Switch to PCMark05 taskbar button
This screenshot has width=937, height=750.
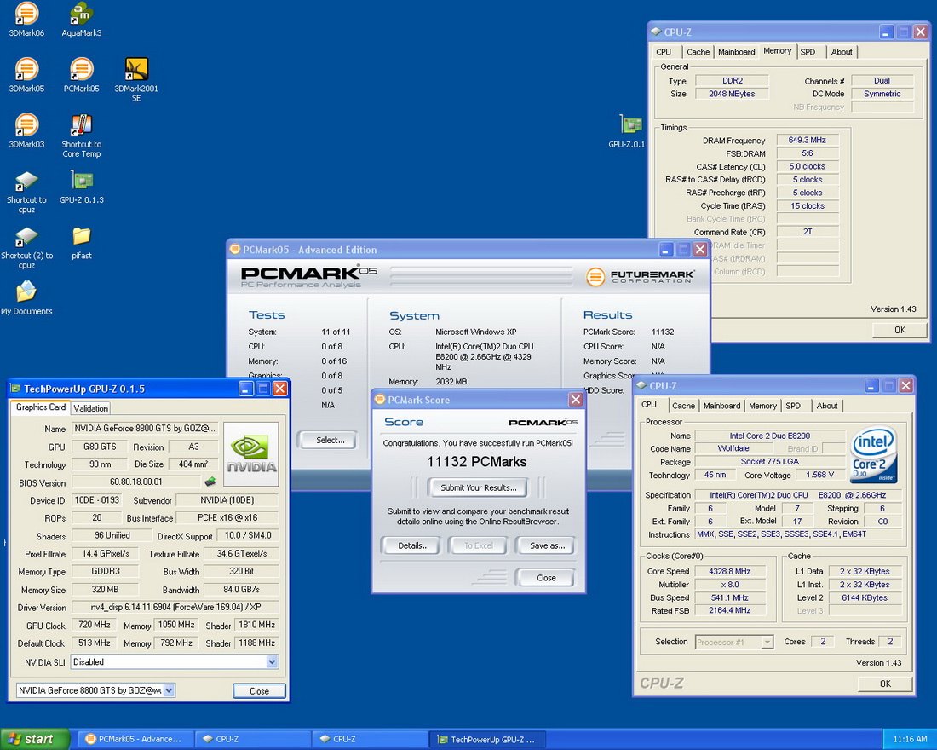point(135,739)
